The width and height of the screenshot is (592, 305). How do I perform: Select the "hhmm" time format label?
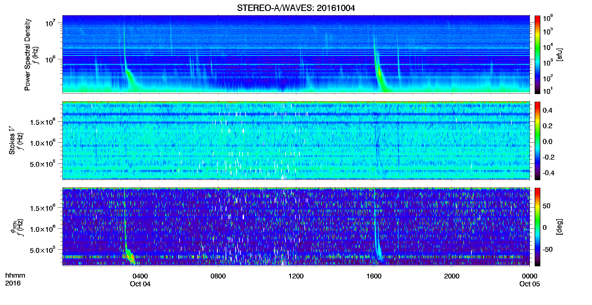pyautogui.click(x=15, y=275)
